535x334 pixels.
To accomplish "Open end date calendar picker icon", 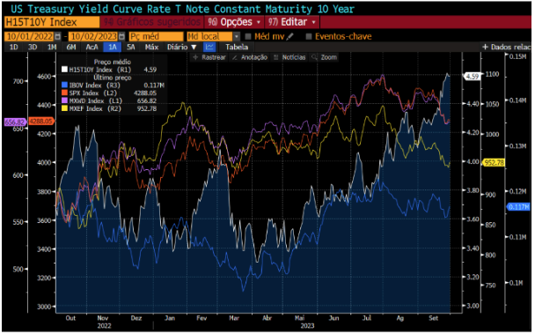I will click(121, 36).
